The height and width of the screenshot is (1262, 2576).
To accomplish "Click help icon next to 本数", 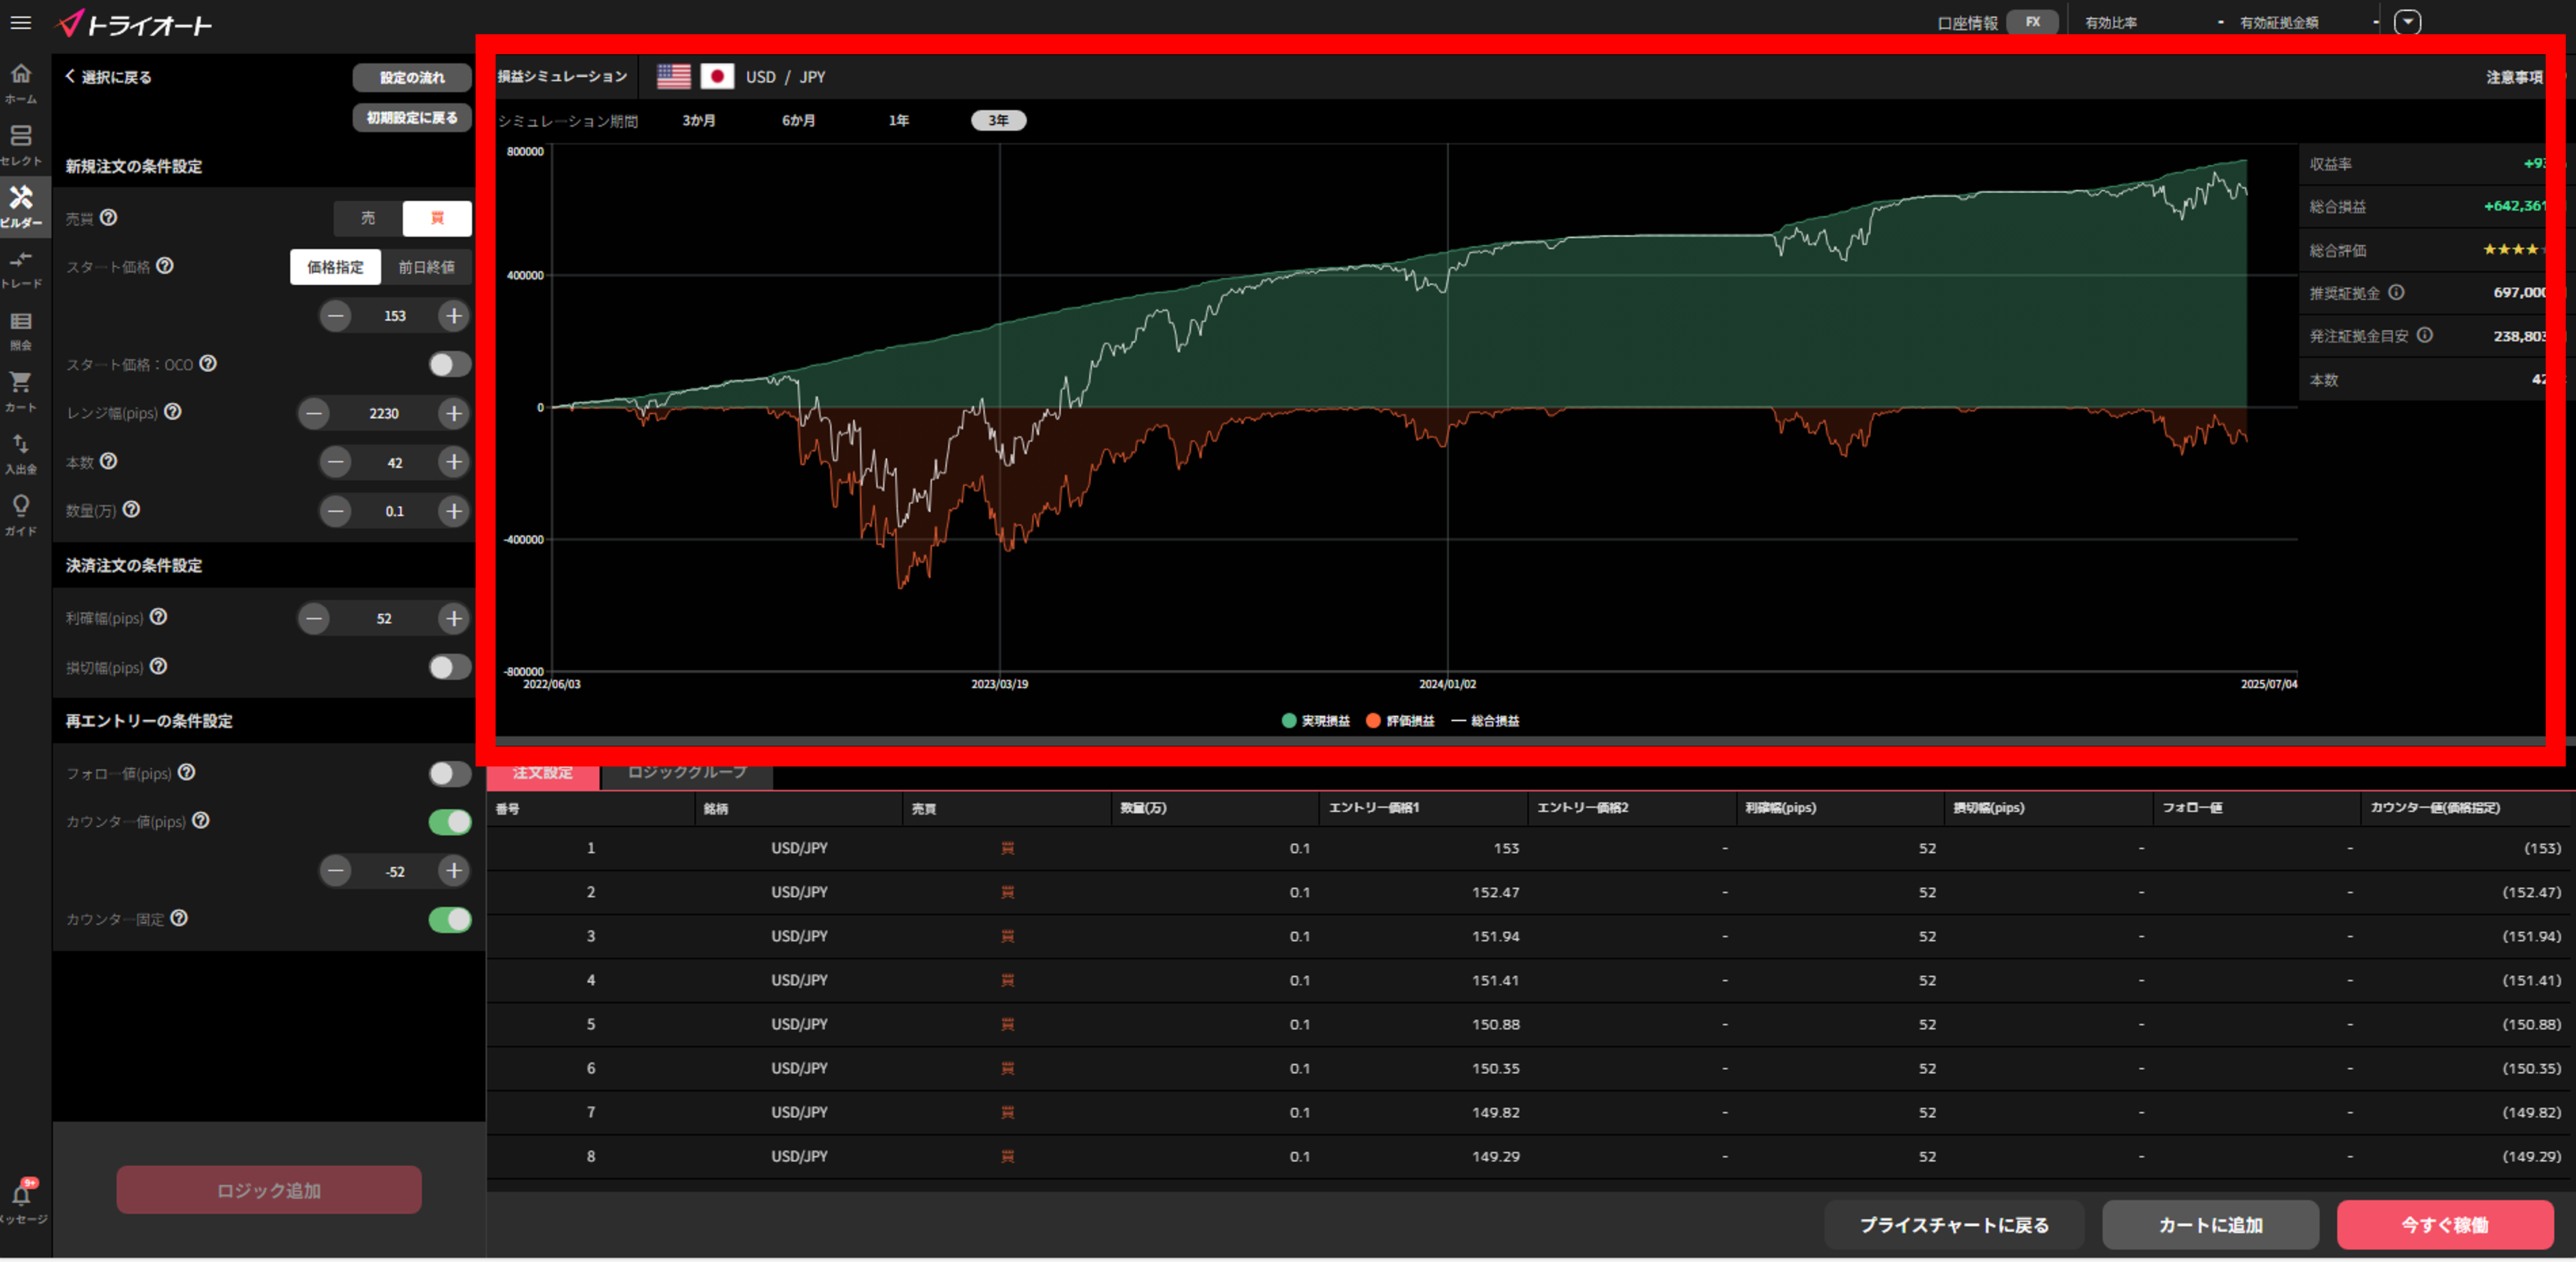I will click(108, 460).
